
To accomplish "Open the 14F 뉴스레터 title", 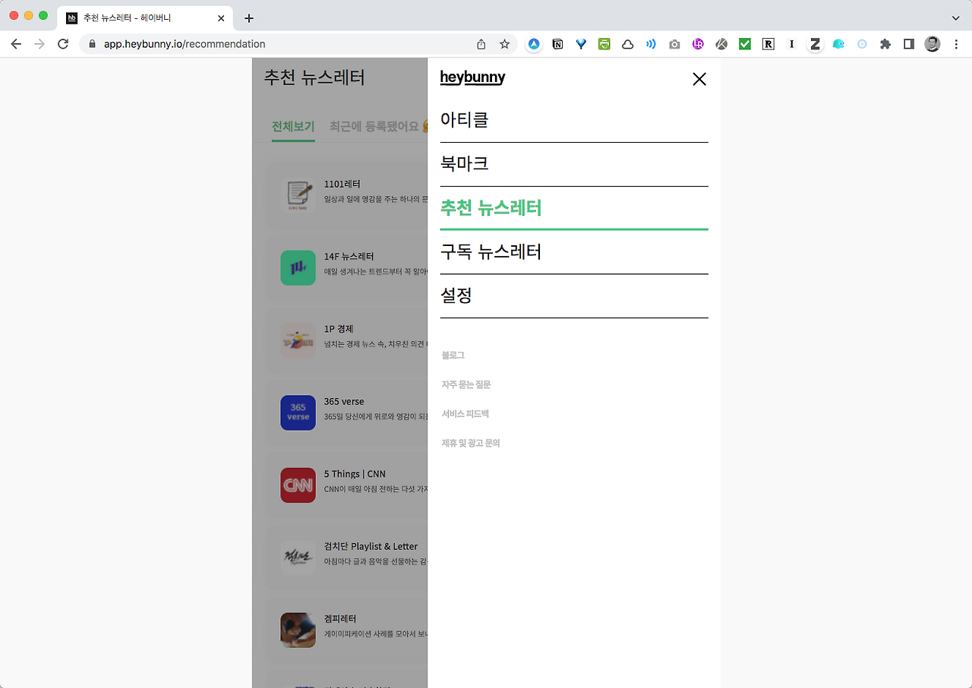I will pos(349,257).
